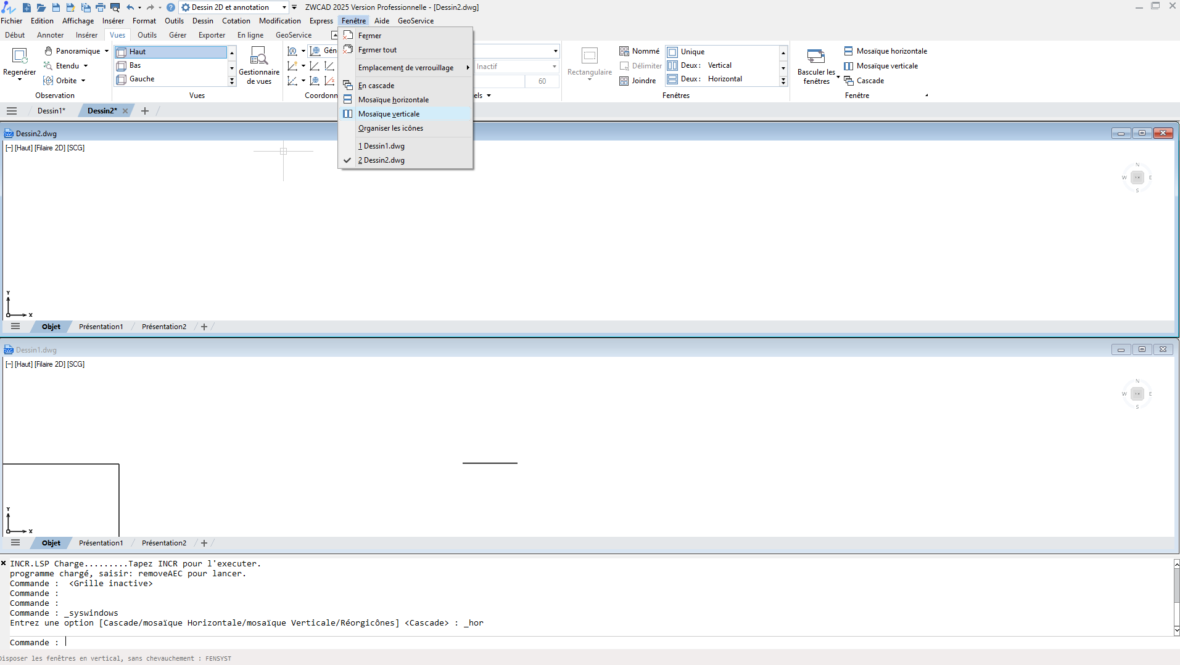Screen dimensions: 1180x665
Task: Select 1 Dessin1.dwg in Fenêtre menu
Action: tap(384, 146)
